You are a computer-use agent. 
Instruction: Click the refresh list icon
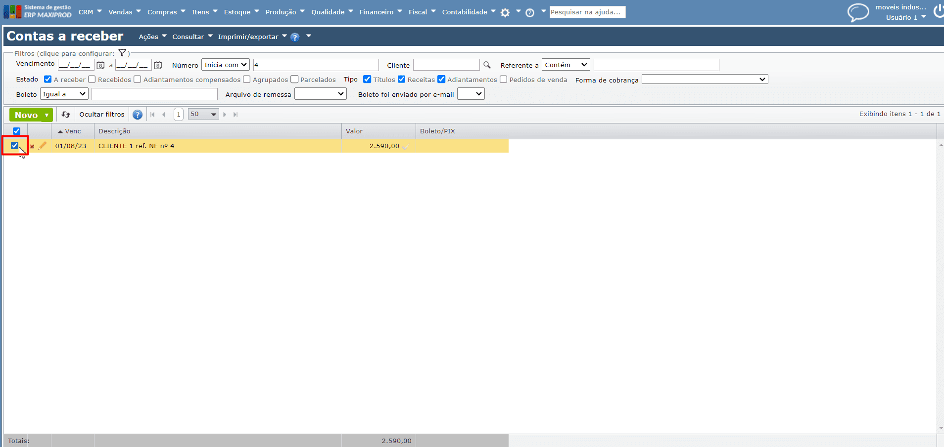tap(66, 115)
